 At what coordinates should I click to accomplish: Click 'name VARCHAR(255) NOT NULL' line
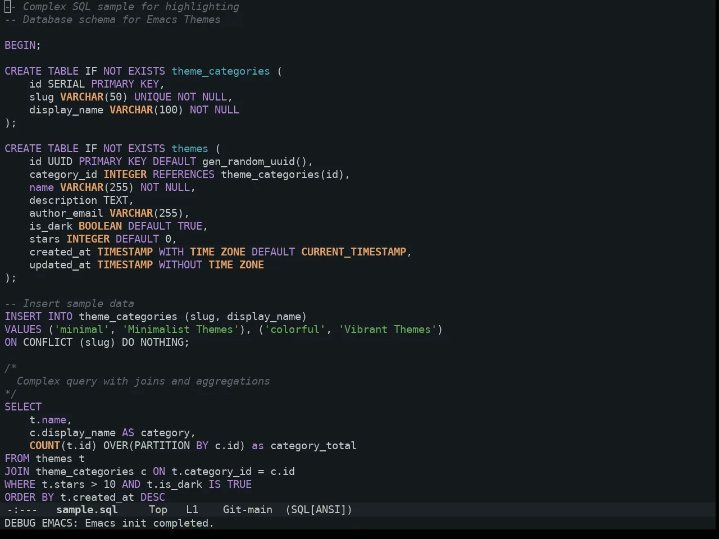112,188
